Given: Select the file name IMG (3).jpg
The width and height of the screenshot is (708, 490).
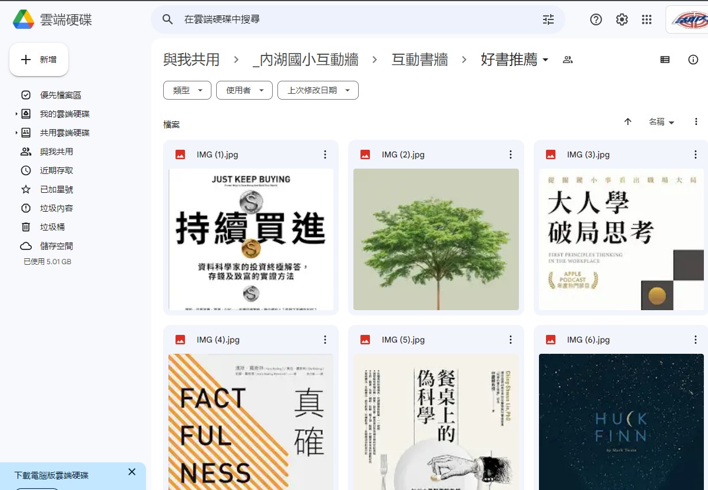Looking at the screenshot, I should click(x=588, y=154).
